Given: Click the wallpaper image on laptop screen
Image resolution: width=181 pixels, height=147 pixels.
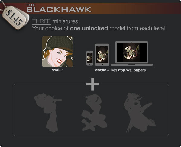Looking at the screenshot, I should [131, 53].
